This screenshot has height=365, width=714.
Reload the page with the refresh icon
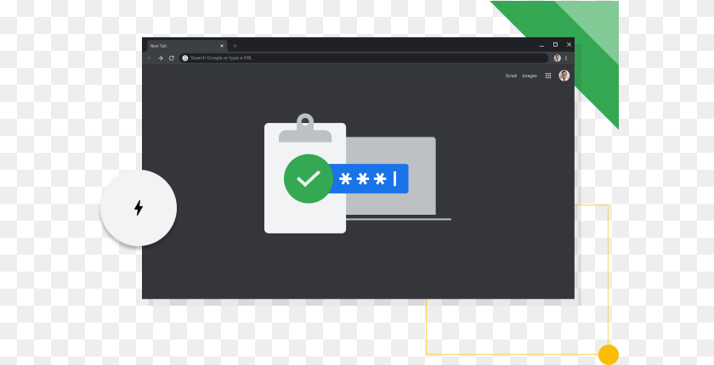(171, 58)
